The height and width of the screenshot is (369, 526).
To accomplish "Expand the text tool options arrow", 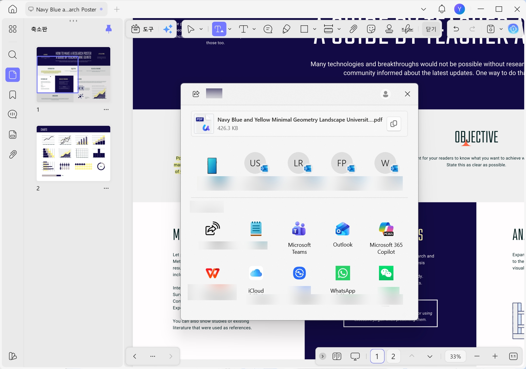I will click(x=254, y=29).
